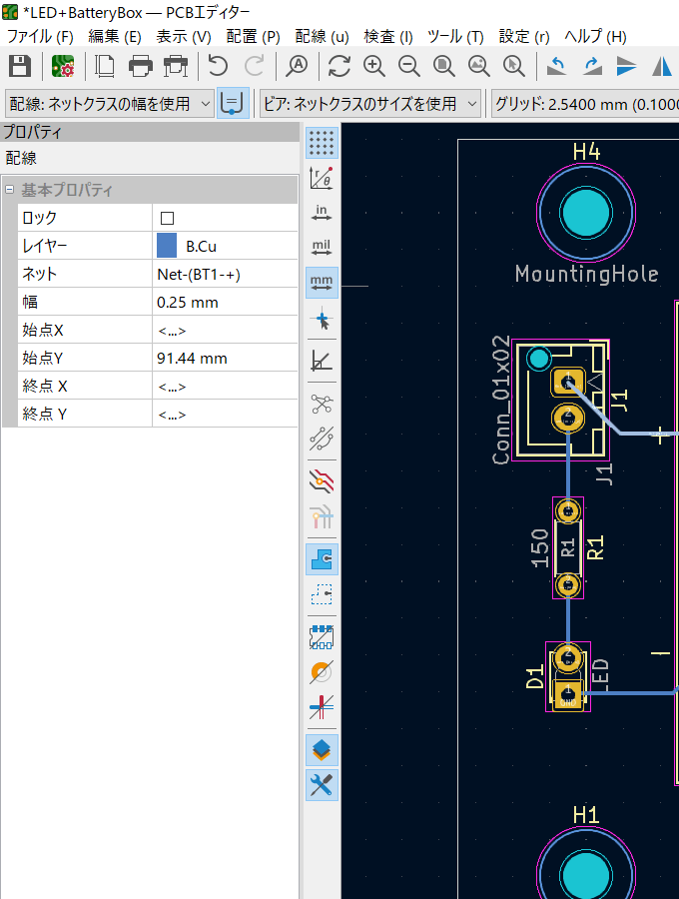Zoom out of the board

pos(409,67)
